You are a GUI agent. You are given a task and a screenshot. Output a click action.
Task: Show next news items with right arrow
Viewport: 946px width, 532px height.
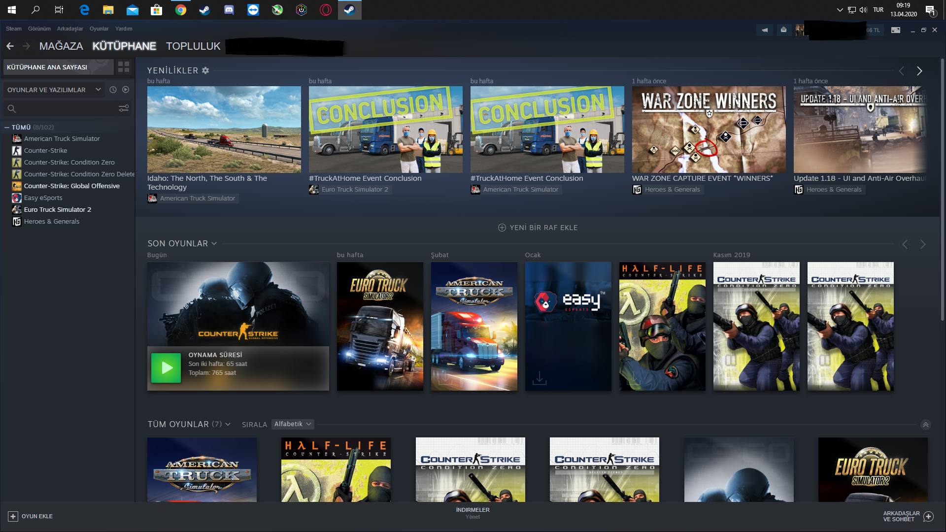tap(919, 71)
